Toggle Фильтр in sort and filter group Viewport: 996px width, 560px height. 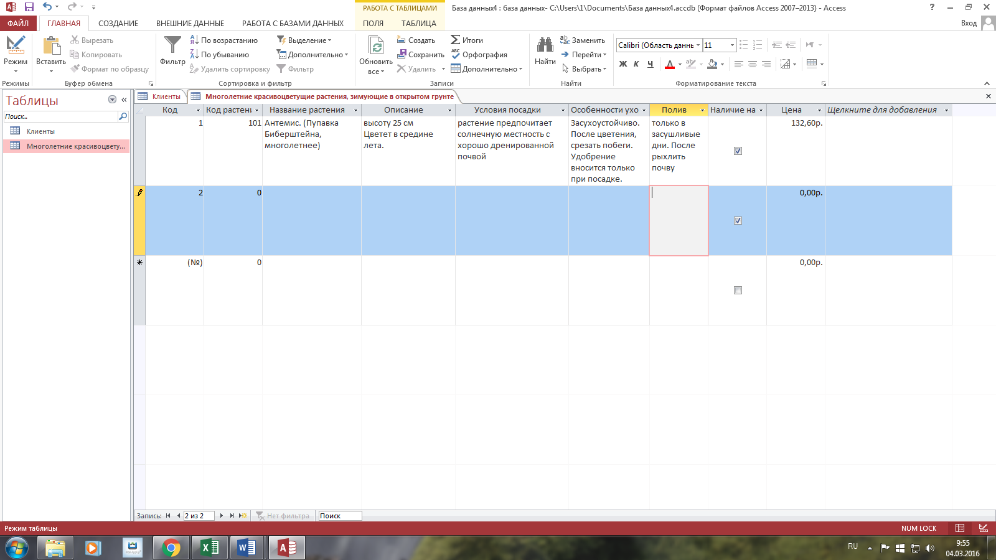295,69
